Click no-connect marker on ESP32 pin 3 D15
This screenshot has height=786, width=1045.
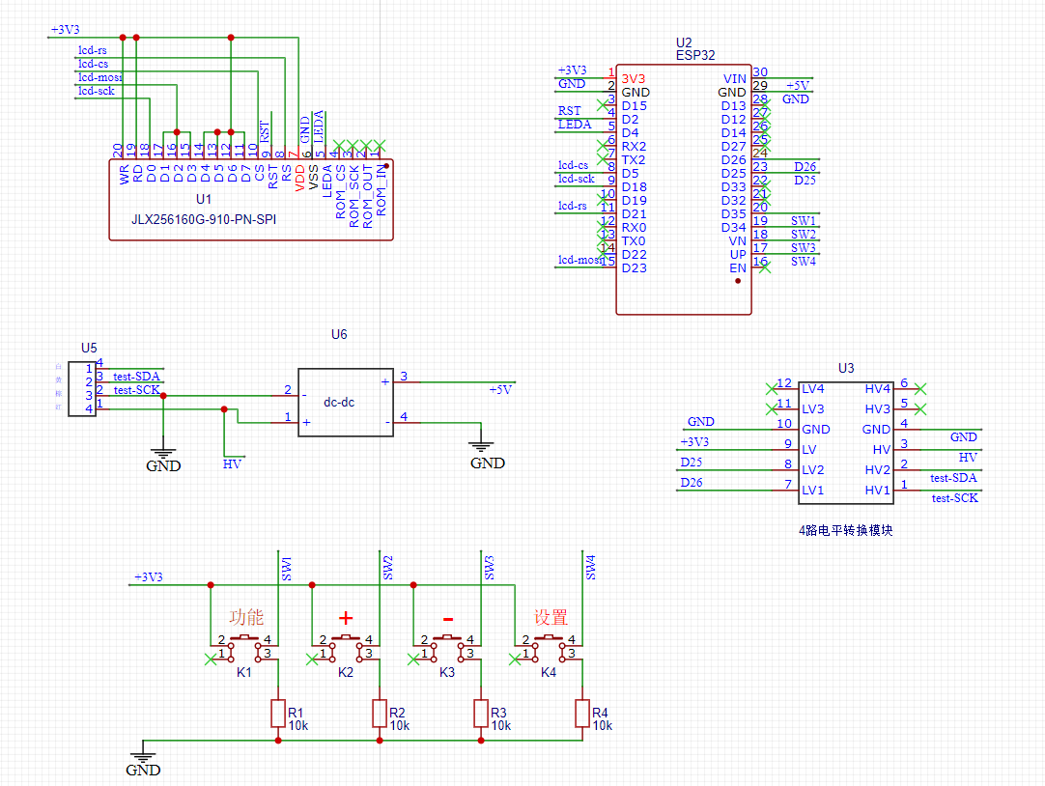[603, 105]
